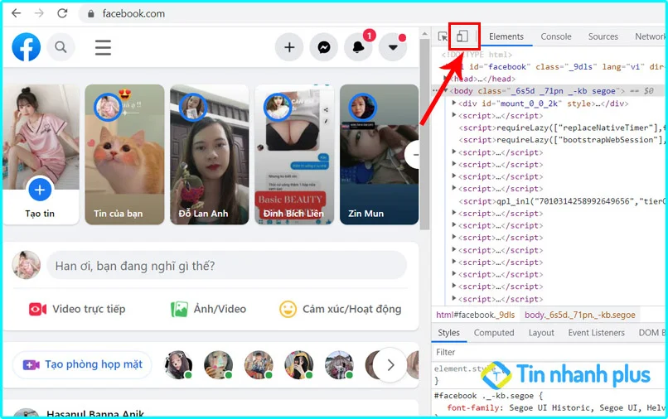Open account dropdown arrow

pyautogui.click(x=393, y=47)
